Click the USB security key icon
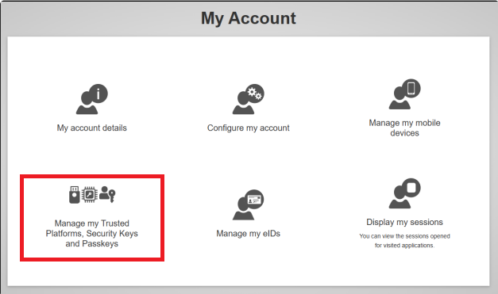The image size is (498, 294). [75, 194]
